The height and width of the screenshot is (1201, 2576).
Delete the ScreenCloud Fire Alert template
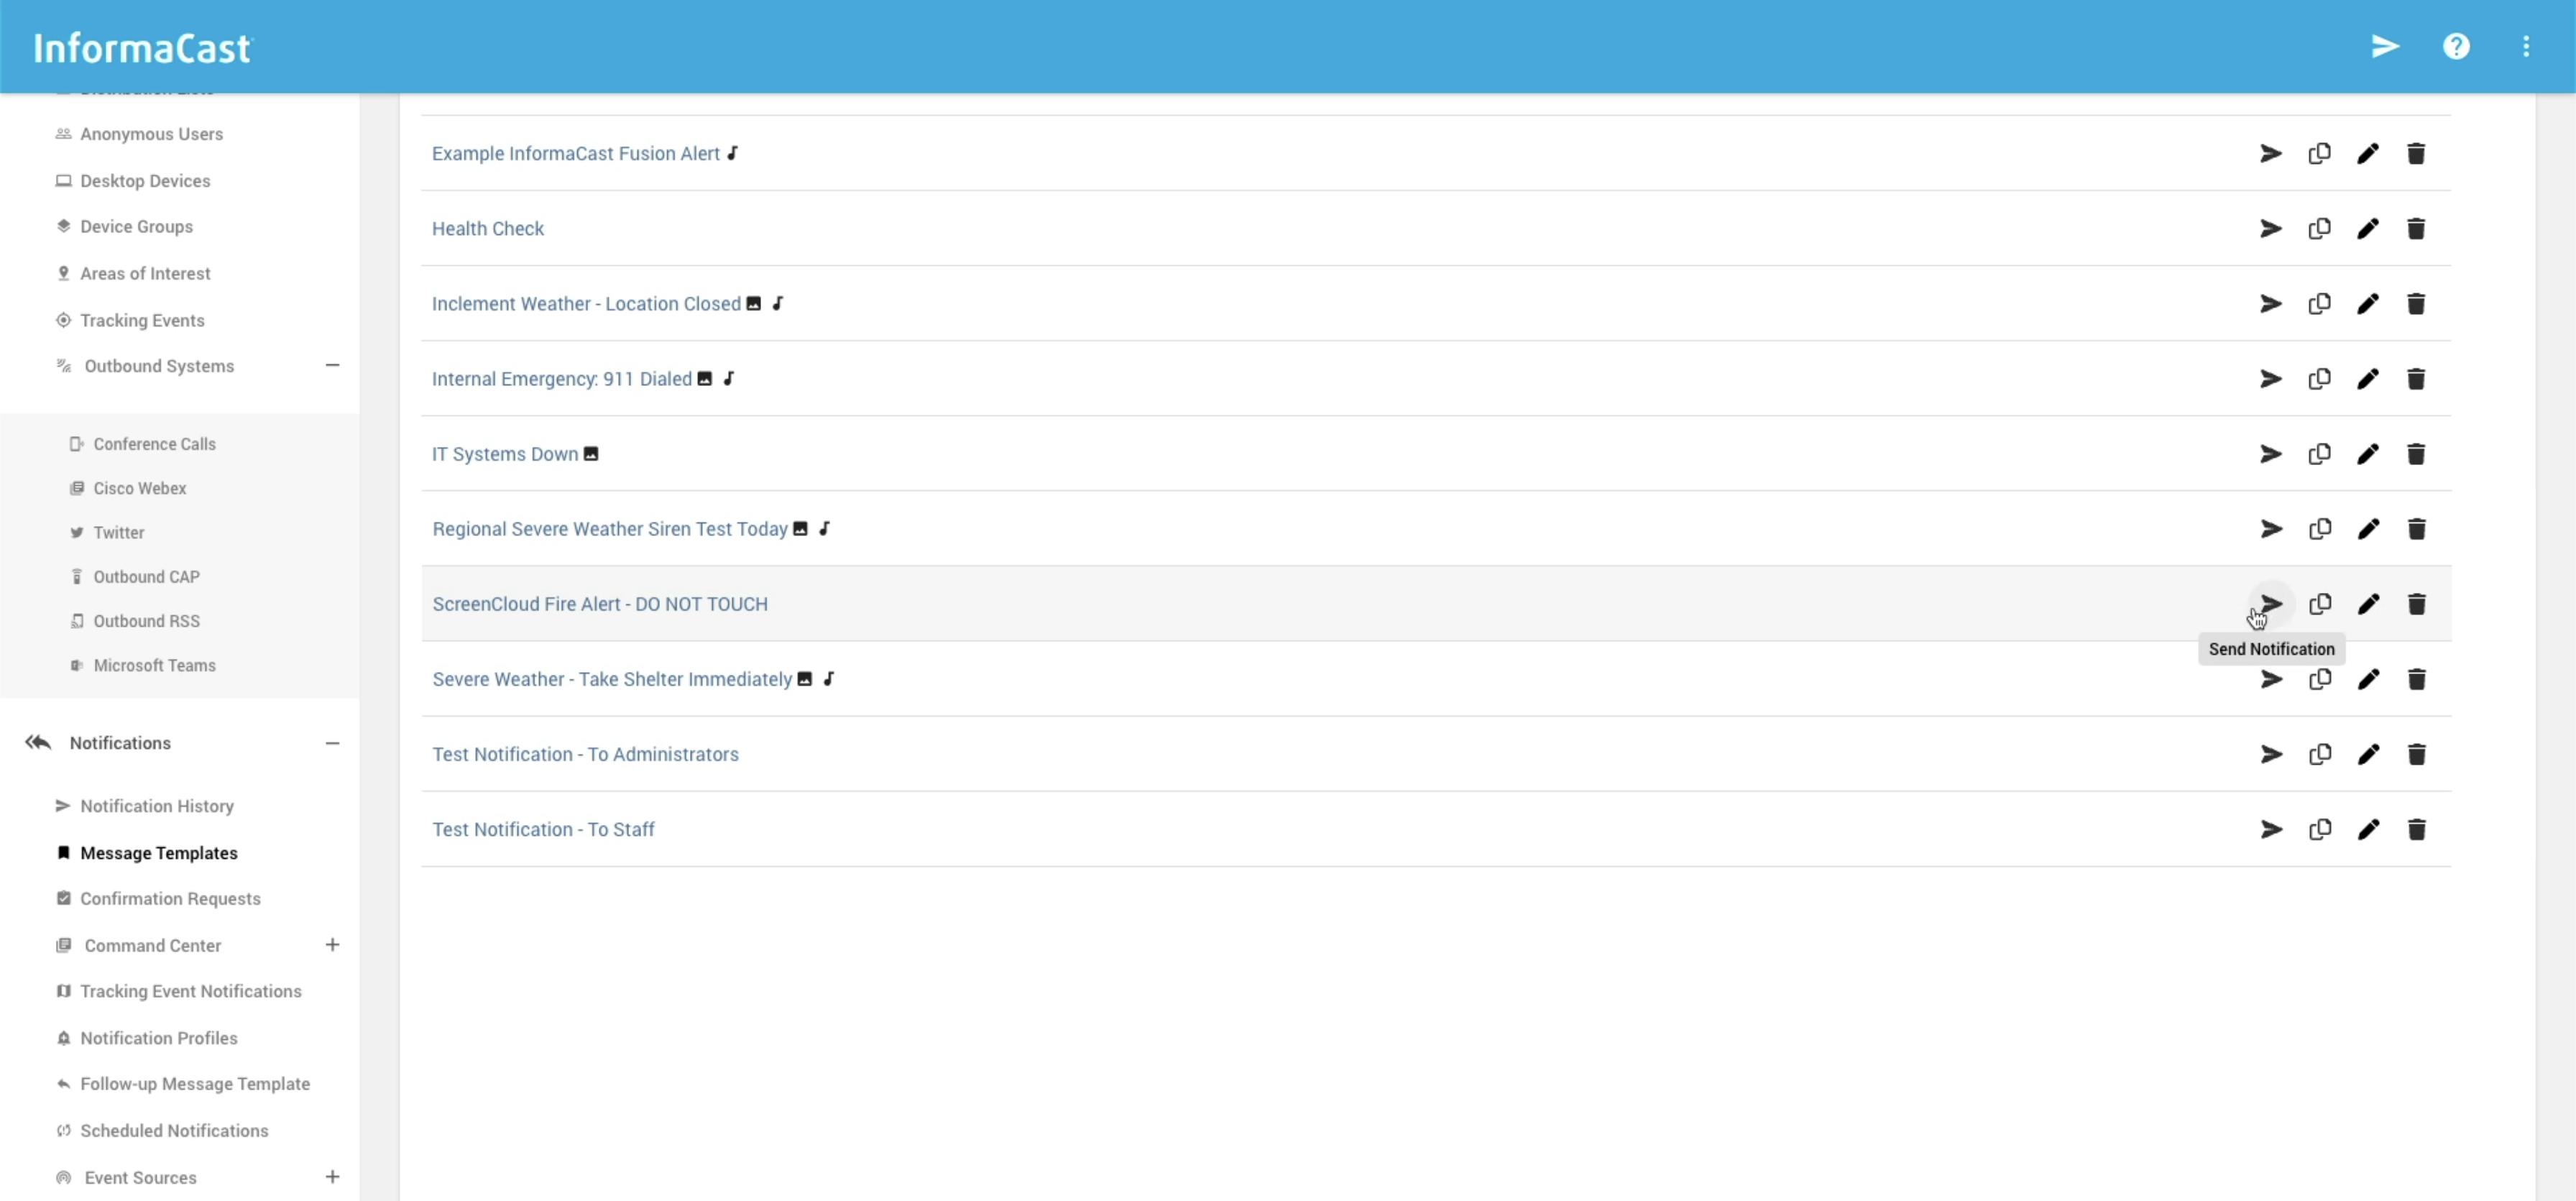(x=2417, y=604)
